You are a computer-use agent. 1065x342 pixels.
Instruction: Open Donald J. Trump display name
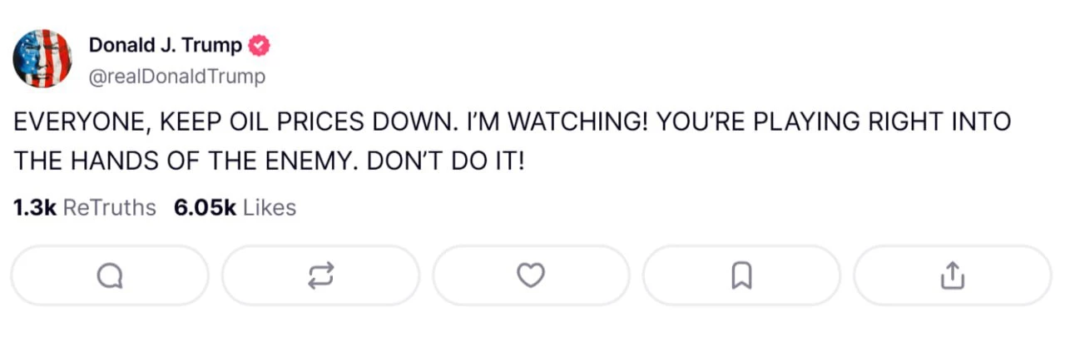click(166, 46)
